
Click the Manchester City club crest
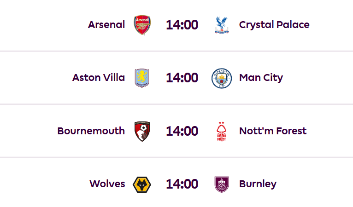(x=222, y=78)
